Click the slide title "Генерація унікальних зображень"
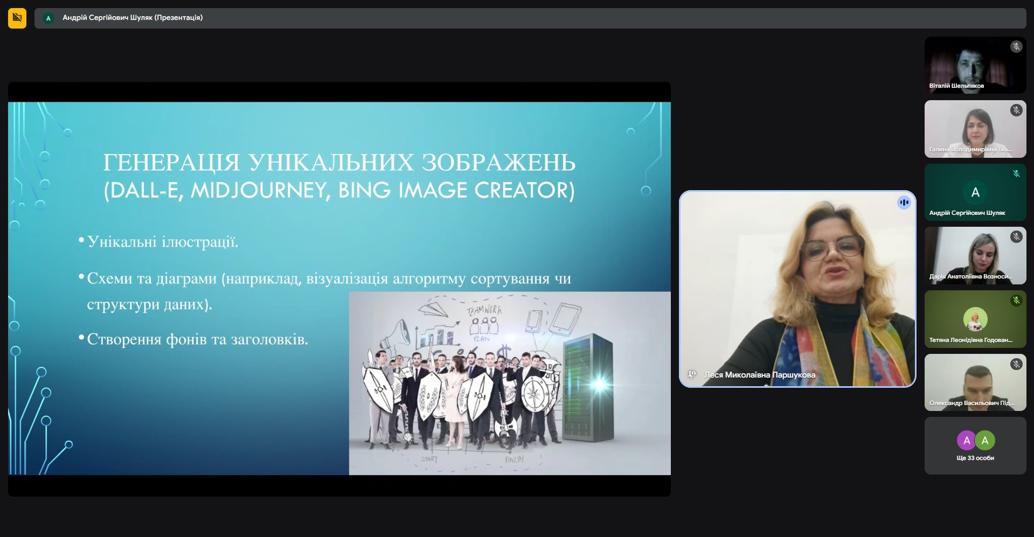 click(339, 162)
